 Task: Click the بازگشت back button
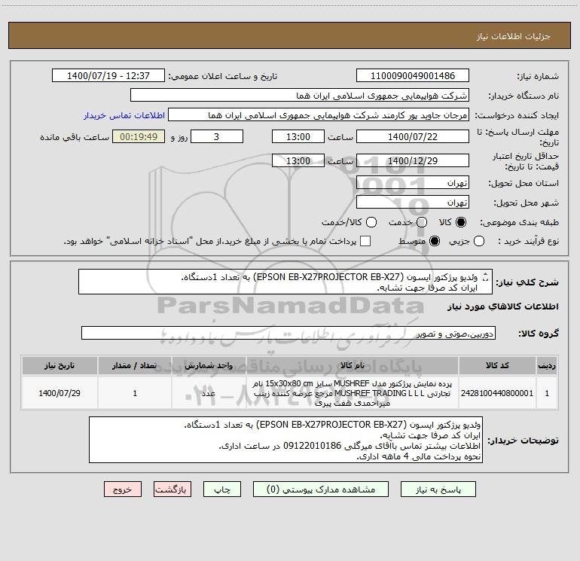tap(172, 489)
